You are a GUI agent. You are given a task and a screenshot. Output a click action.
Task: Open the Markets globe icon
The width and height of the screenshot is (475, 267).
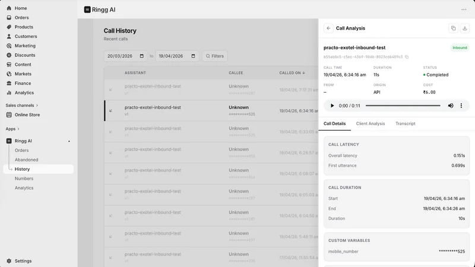coord(9,74)
